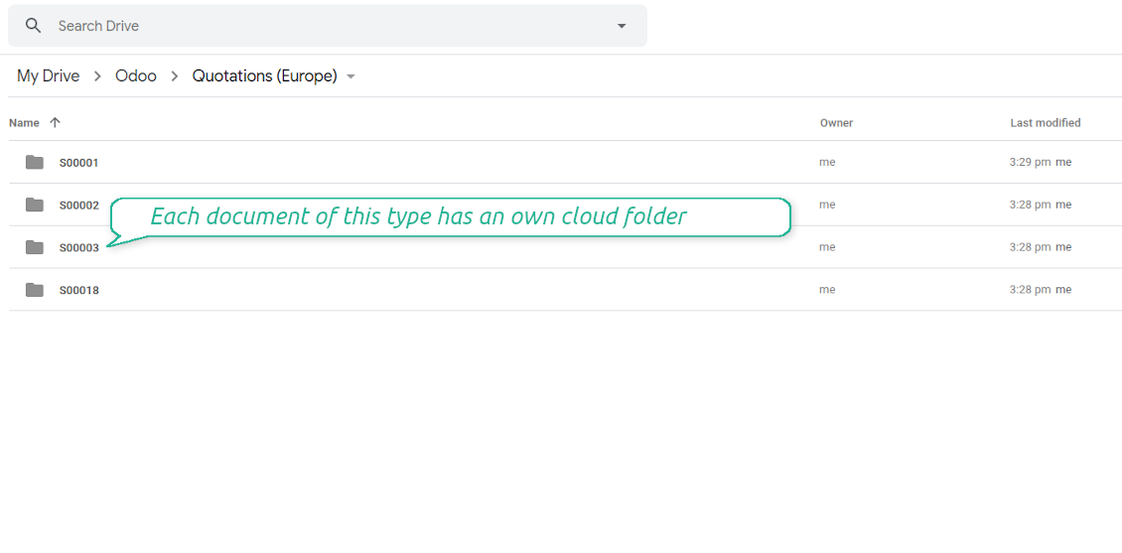1122x553 pixels.
Task: Click the Quotations (Europe) breadcrumb label
Action: tap(264, 75)
